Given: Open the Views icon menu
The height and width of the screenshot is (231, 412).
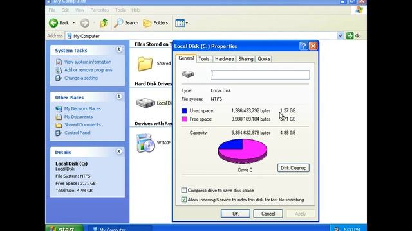Looking at the screenshot, I should (180, 23).
